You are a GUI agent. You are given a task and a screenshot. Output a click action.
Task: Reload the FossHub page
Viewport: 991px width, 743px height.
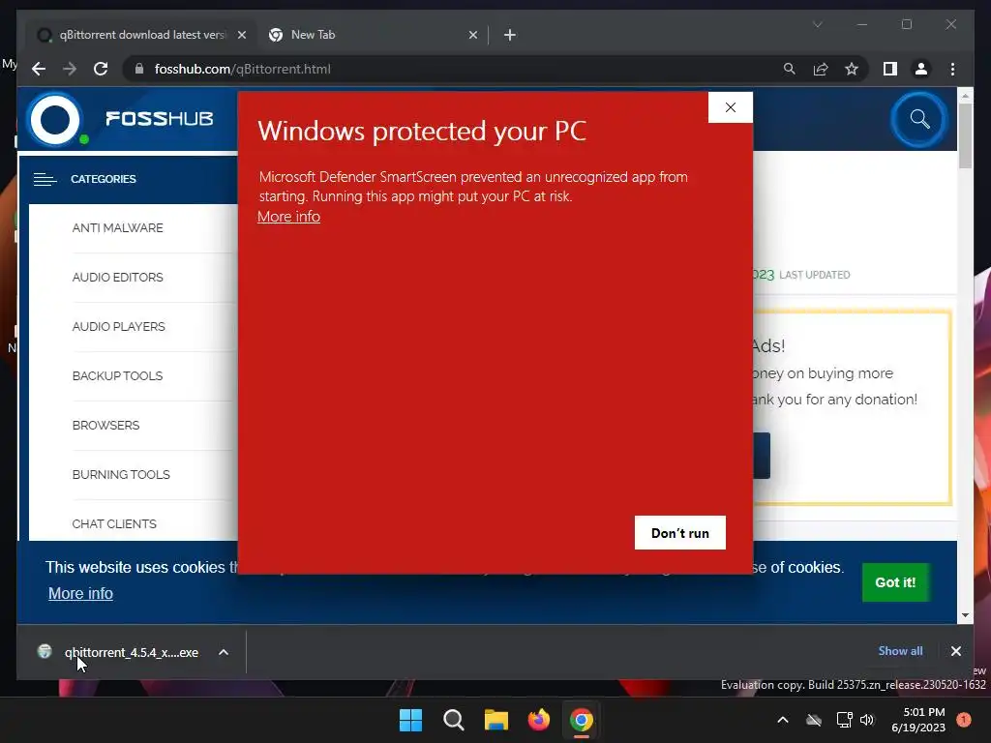(101, 69)
